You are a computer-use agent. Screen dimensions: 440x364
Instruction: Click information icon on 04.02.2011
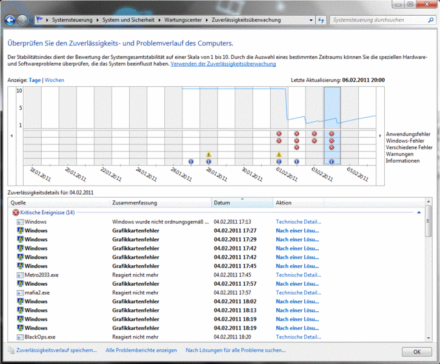pos(332,161)
